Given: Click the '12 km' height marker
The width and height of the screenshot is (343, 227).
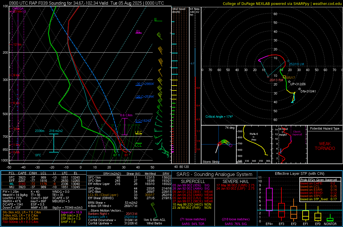Looking at the screenshot, I should pyautogui.click(x=17, y=44).
